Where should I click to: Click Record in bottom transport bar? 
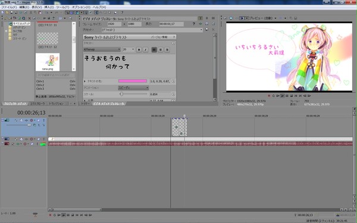pos(51,215)
